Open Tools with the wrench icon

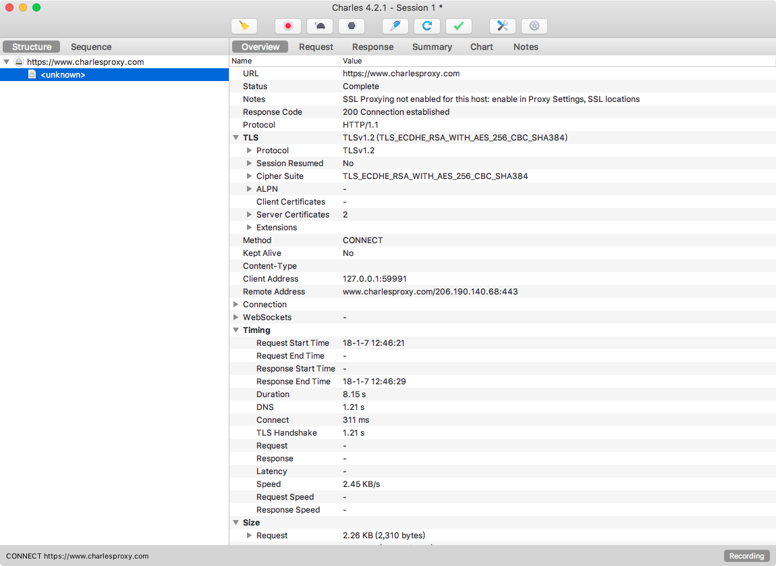(502, 26)
